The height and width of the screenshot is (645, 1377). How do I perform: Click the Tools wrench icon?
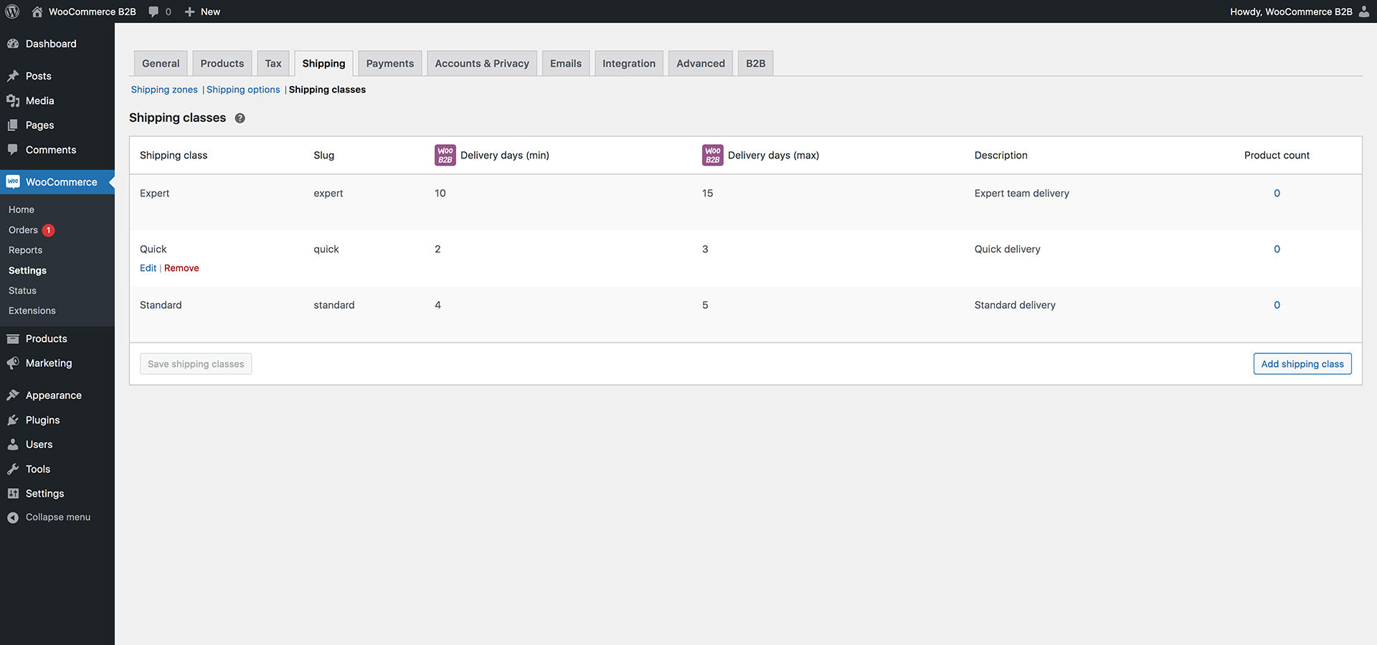click(x=13, y=469)
